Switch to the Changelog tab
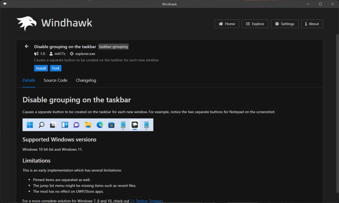Image resolution: width=339 pixels, height=203 pixels. point(86,80)
